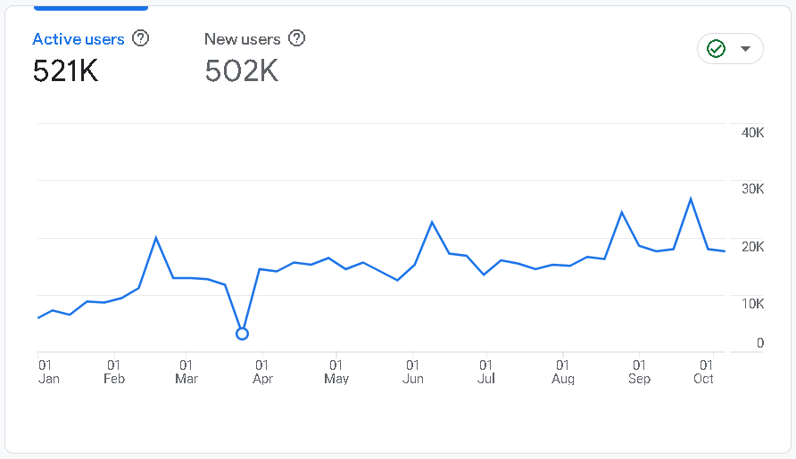796x459 pixels.
Task: Select the Active users metric tab
Action: [x=79, y=39]
